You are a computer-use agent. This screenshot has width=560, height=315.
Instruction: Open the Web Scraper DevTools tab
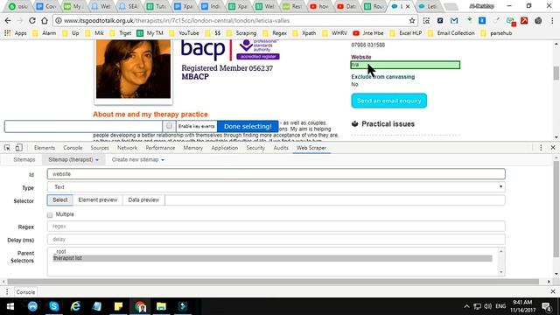(x=311, y=148)
